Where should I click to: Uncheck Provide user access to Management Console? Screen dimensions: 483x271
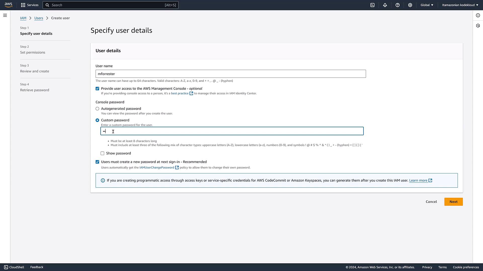(97, 89)
